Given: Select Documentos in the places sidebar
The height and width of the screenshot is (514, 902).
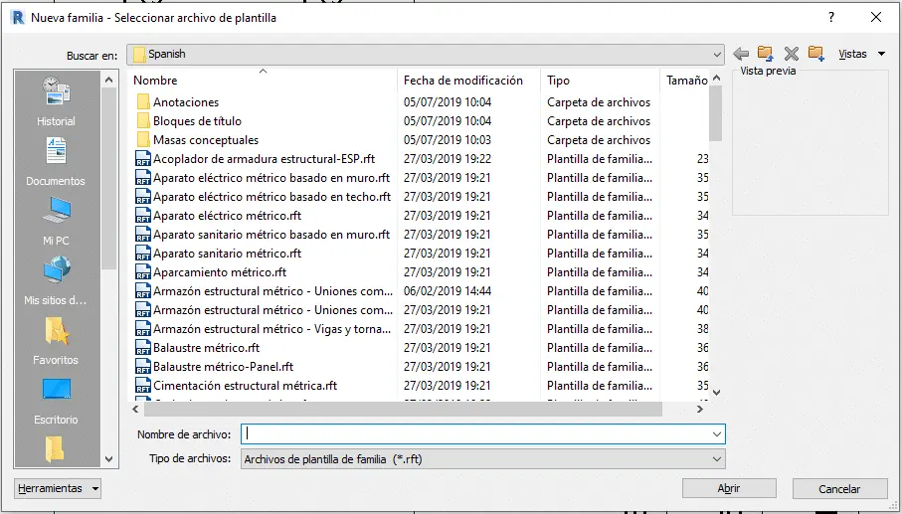Looking at the screenshot, I should 56,162.
